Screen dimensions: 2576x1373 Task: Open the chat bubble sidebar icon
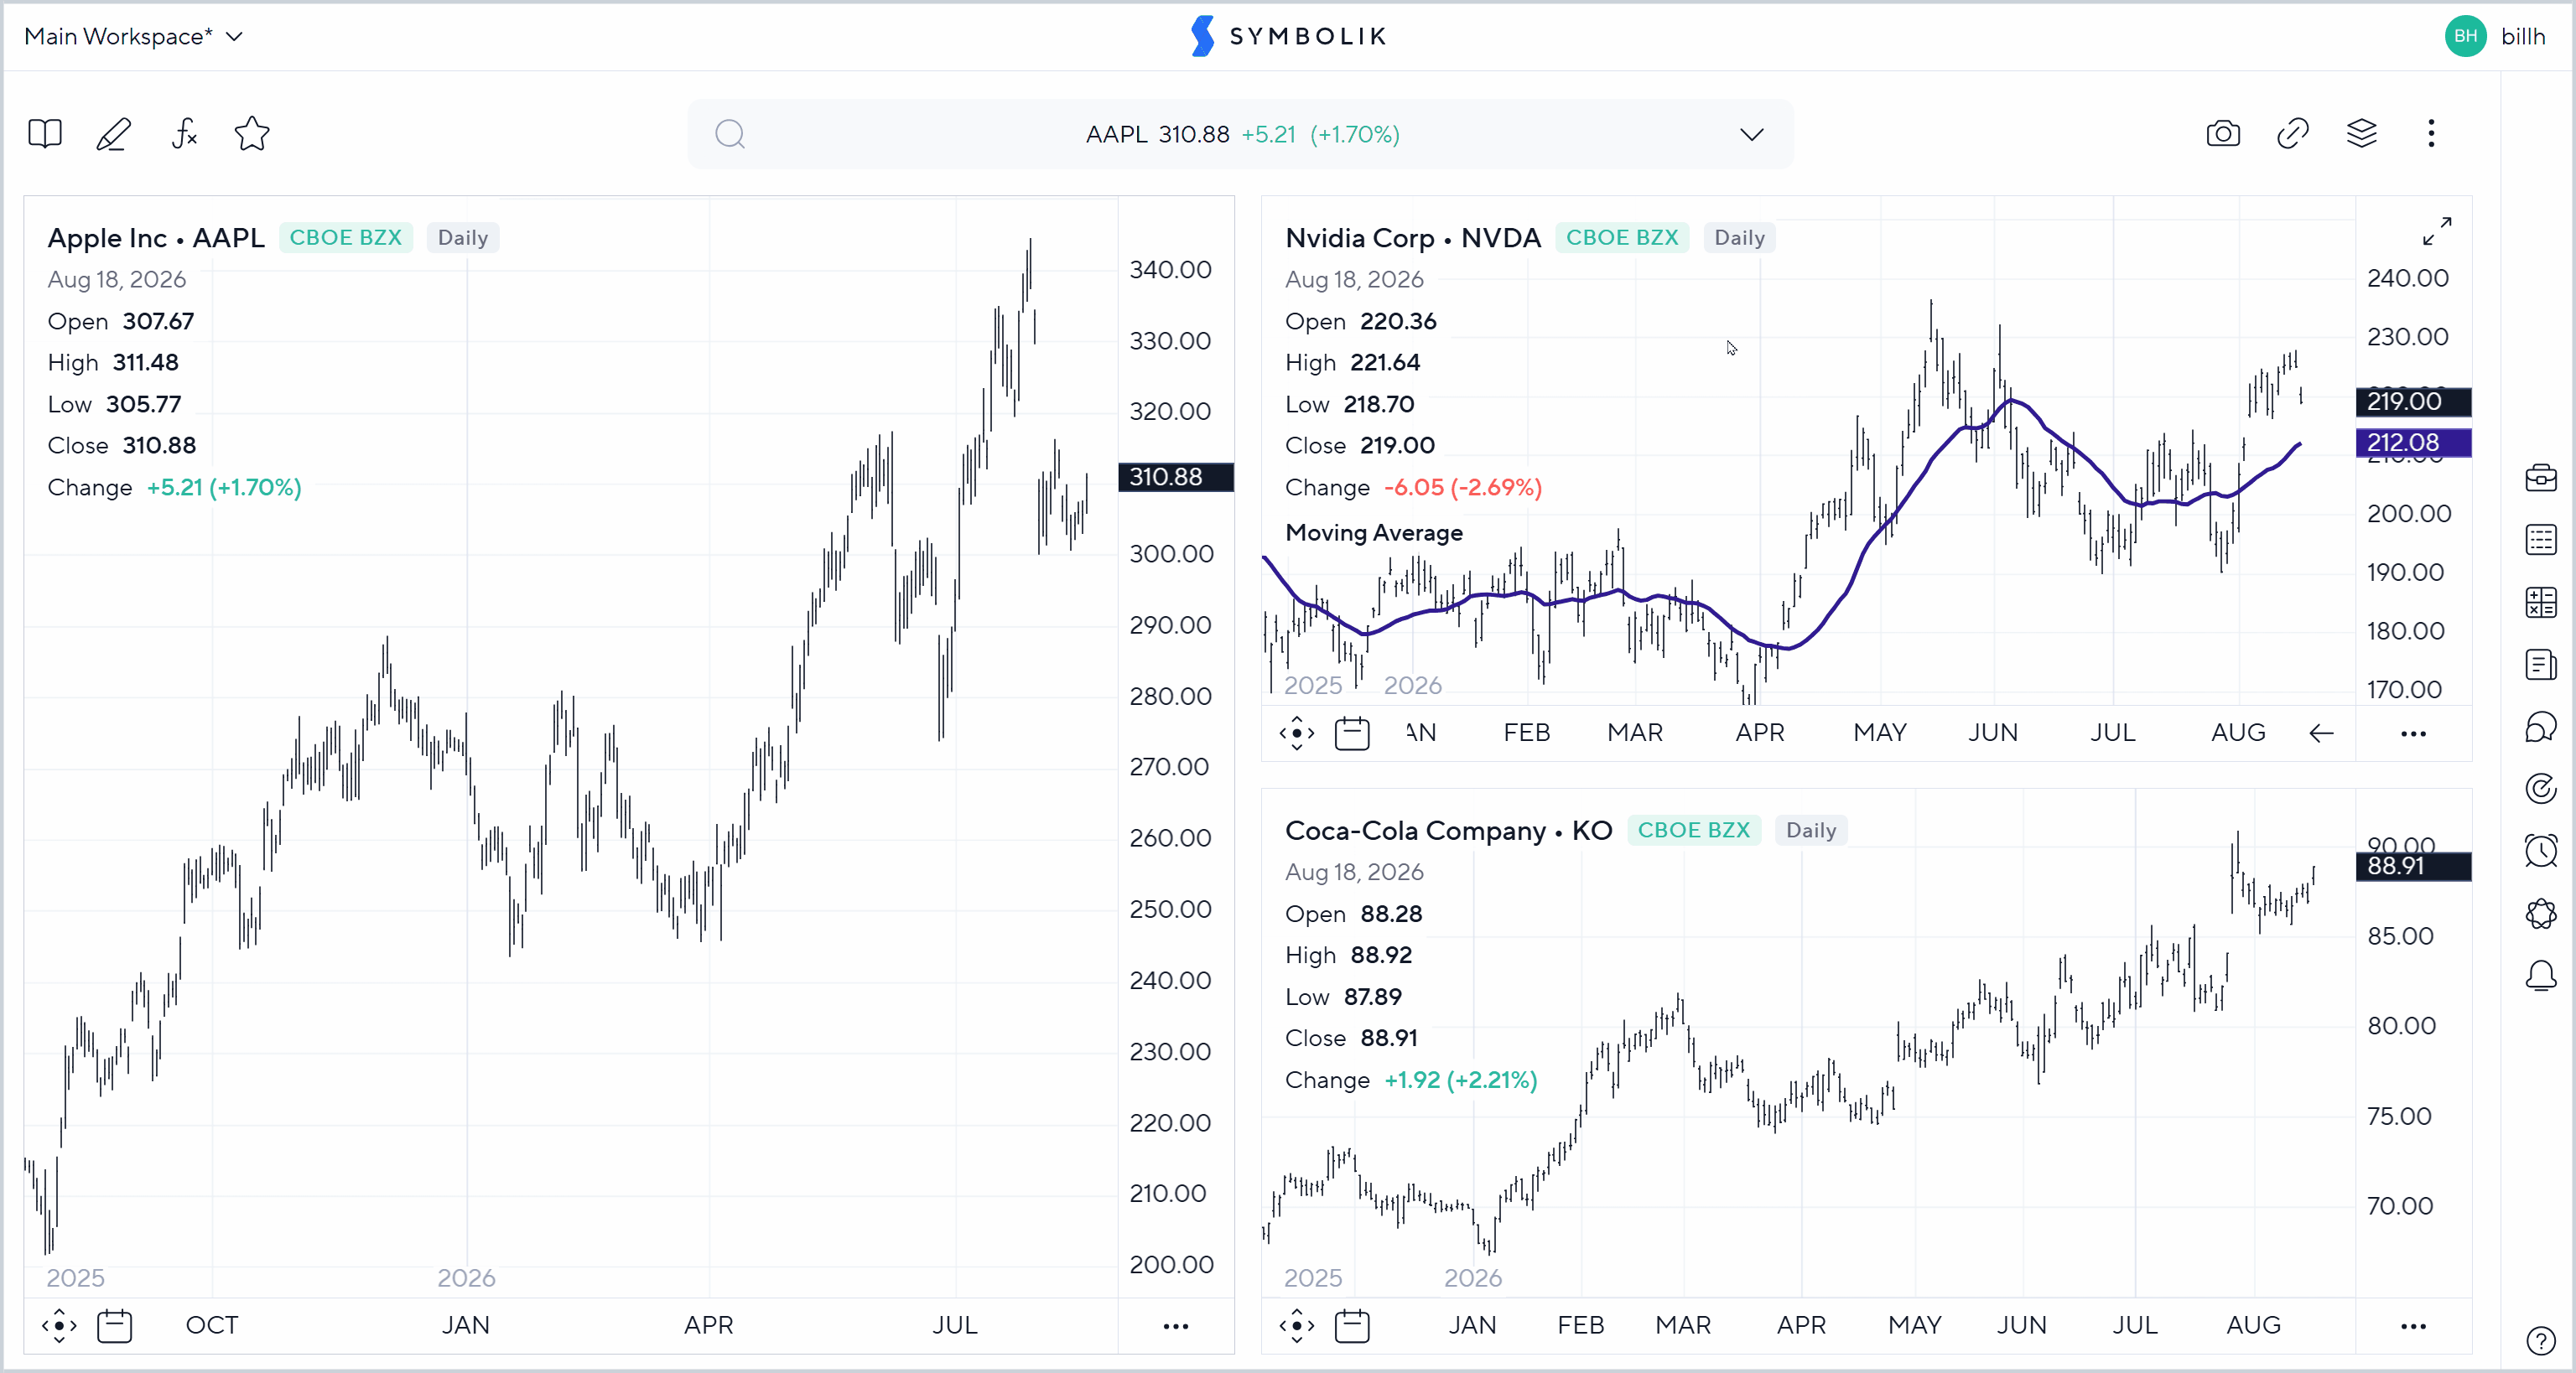(x=2541, y=727)
